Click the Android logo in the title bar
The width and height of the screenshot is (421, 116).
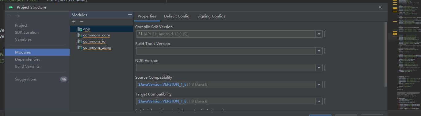(x=11, y=7)
